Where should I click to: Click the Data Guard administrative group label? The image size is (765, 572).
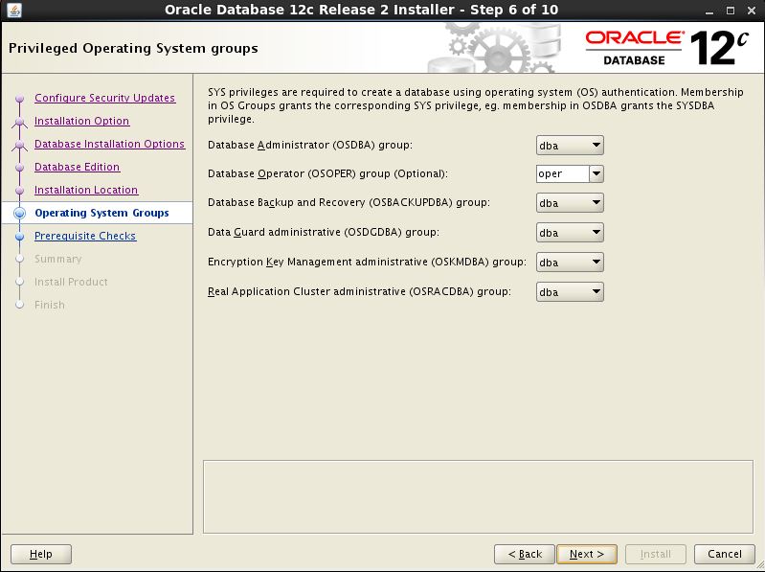[323, 232]
